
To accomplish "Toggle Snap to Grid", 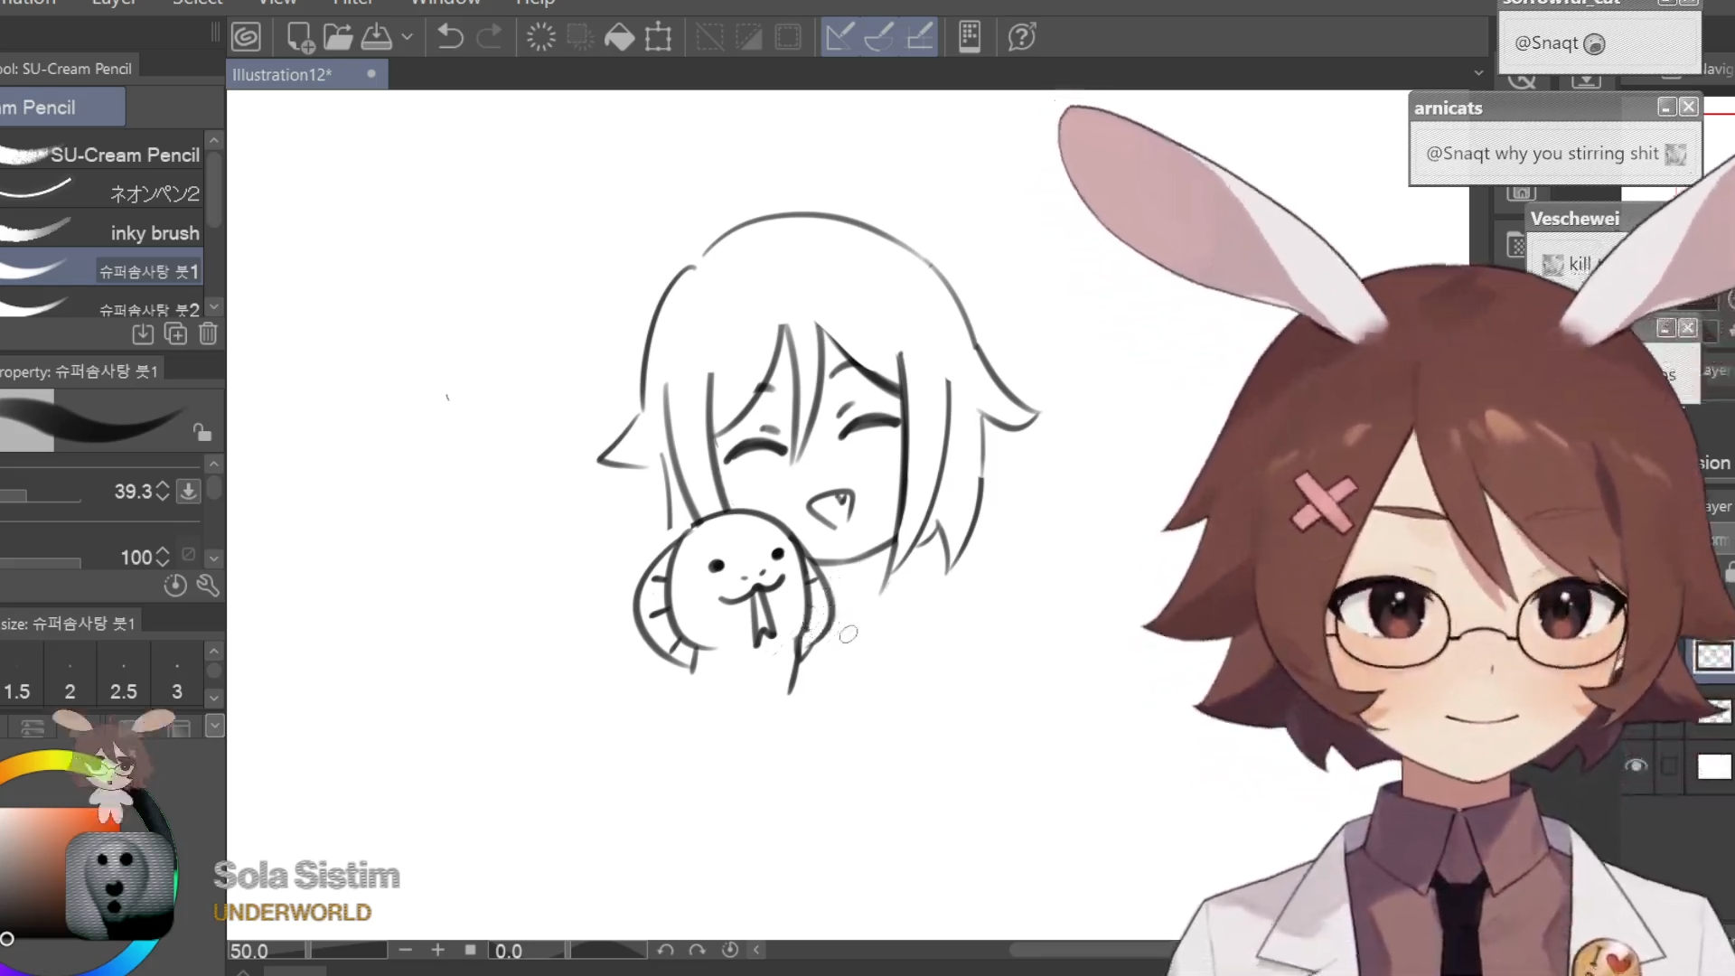I will tap(919, 37).
